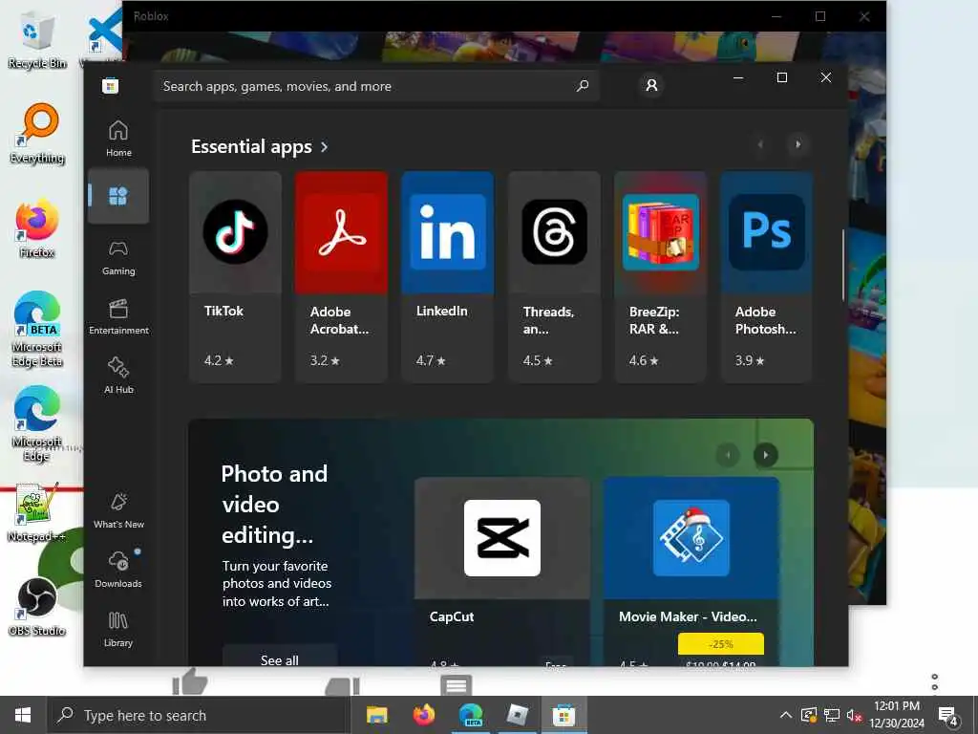
Task: Open the AI Hub section
Action: click(x=118, y=376)
